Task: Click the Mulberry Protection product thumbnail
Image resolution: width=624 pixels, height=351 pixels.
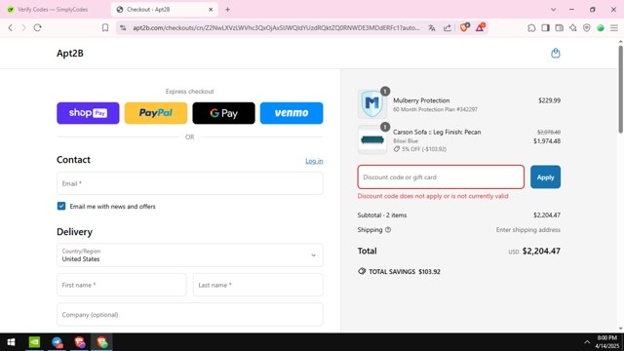Action: click(x=372, y=104)
